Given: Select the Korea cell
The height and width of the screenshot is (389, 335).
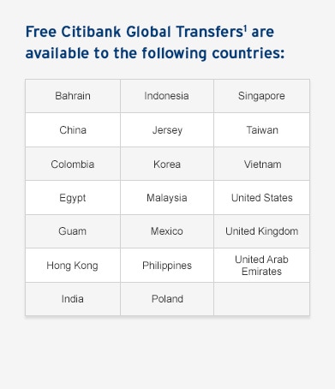Looking at the screenshot, I should [167, 164].
